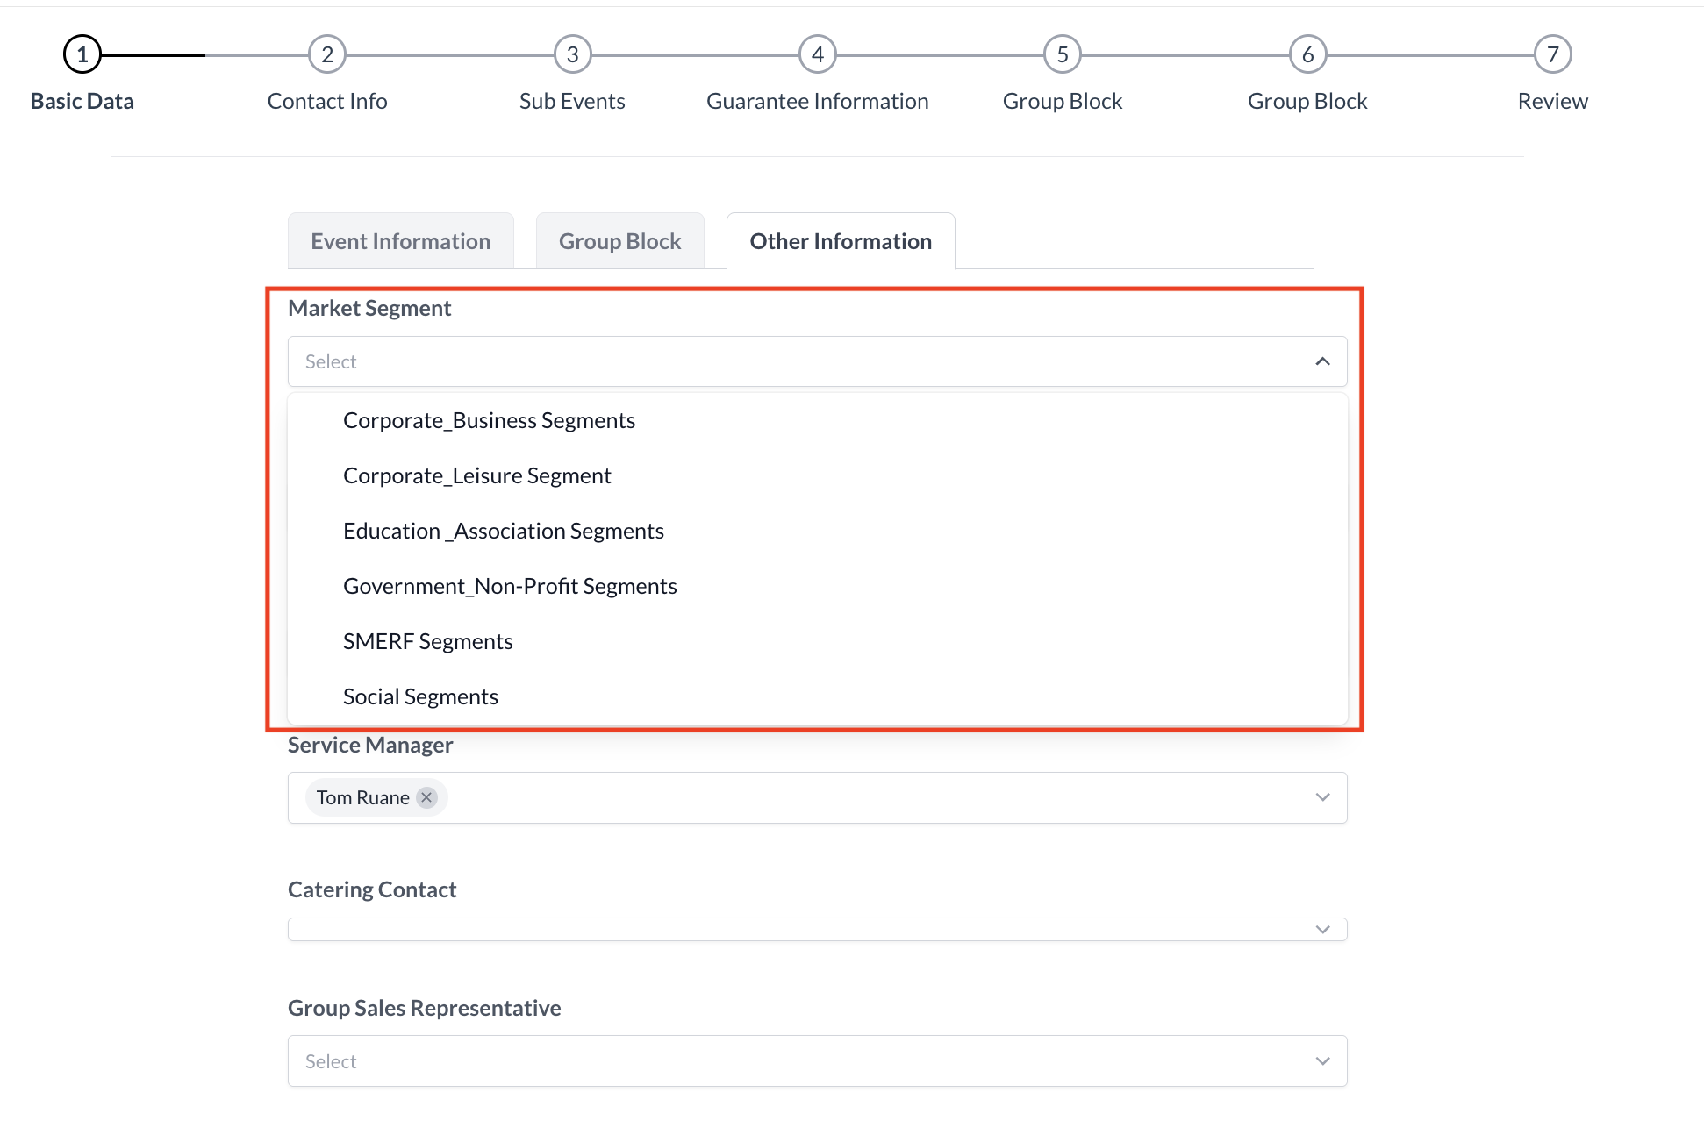
Task: Pick Social Segments as market segment
Action: pyautogui.click(x=420, y=696)
